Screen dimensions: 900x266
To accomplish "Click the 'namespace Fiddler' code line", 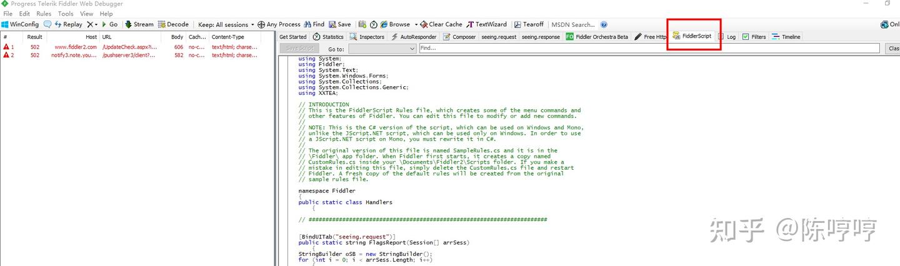I will pos(327,190).
